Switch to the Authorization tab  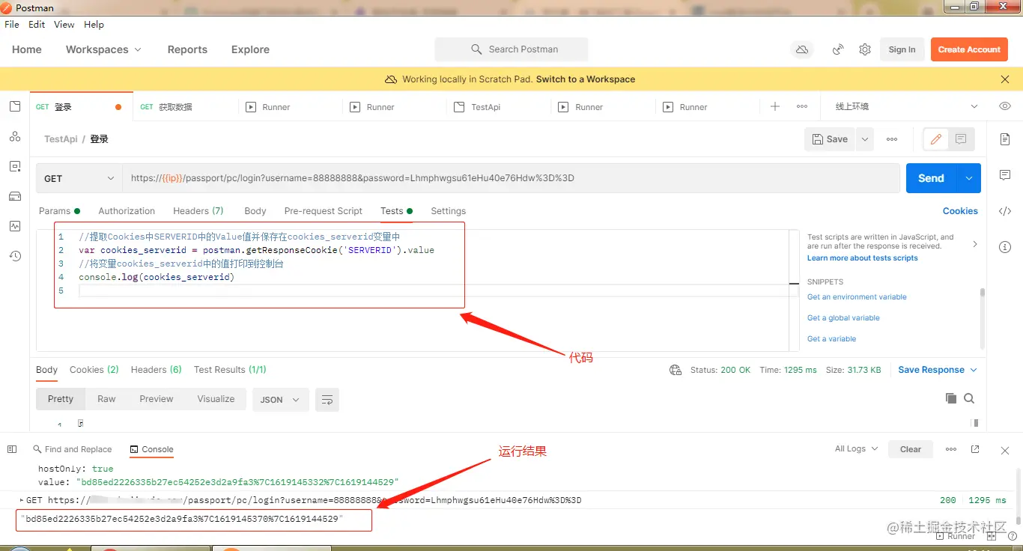127,211
